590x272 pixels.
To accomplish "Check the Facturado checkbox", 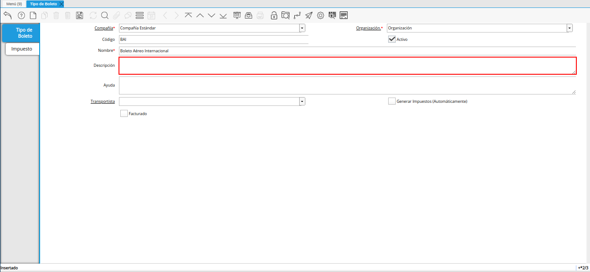I will point(124,113).
